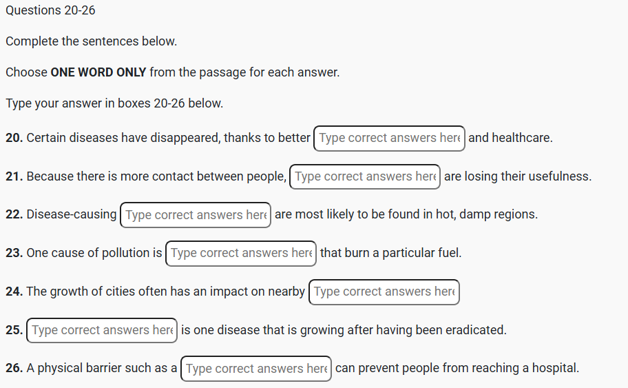Focus the question 26 answer field
The width and height of the screenshot is (628, 388).
255,368
